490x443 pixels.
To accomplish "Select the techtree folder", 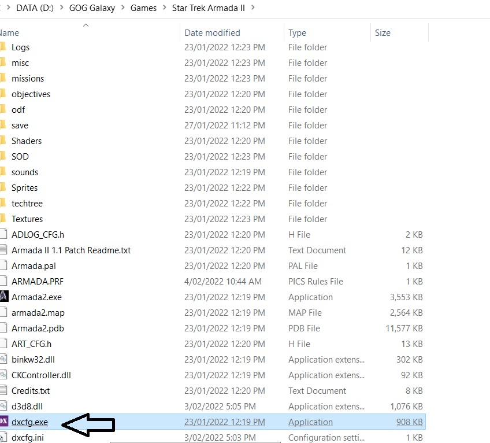I will click(27, 204).
